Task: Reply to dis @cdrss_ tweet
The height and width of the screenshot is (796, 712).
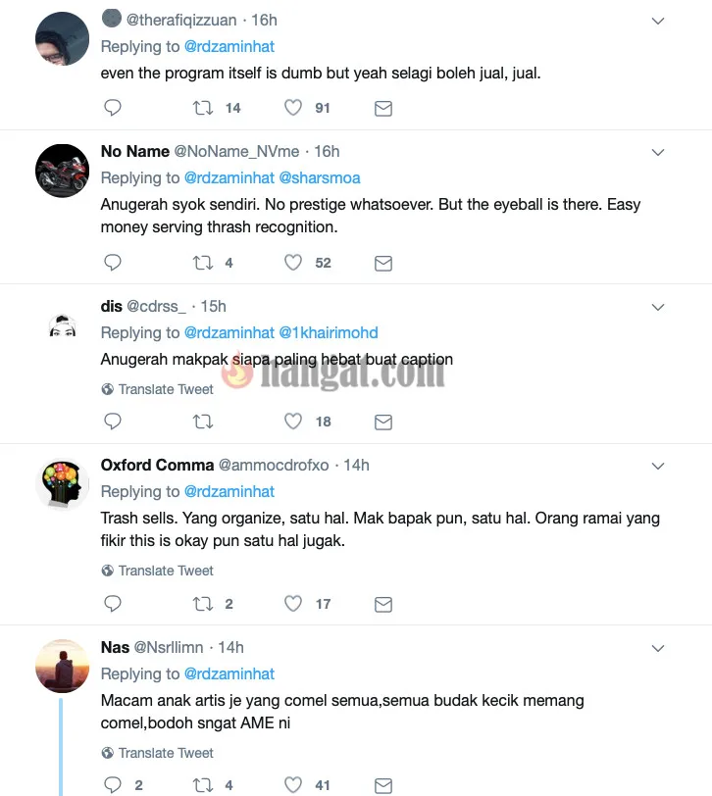Action: click(112, 422)
